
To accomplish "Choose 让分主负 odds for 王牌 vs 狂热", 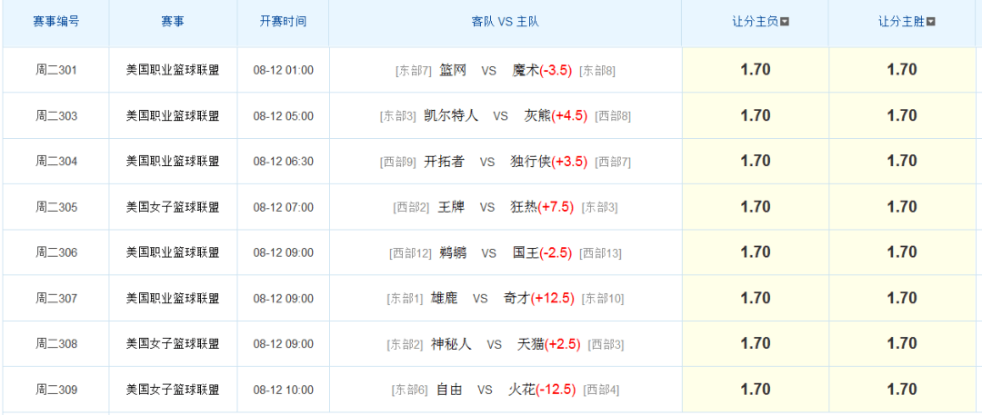I will (755, 207).
